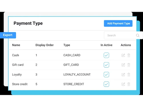The image size is (143, 107).
Task: Click the GIFT_CARD type cell
Action: [71, 65]
